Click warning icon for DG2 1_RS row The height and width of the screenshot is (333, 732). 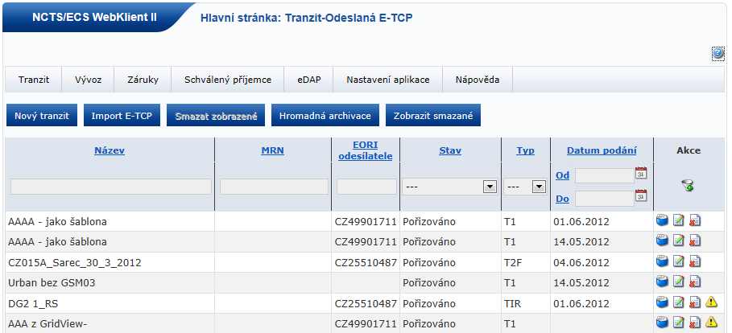(711, 302)
